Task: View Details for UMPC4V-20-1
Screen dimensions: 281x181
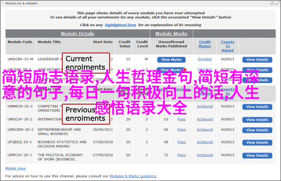Action: pos(257,156)
